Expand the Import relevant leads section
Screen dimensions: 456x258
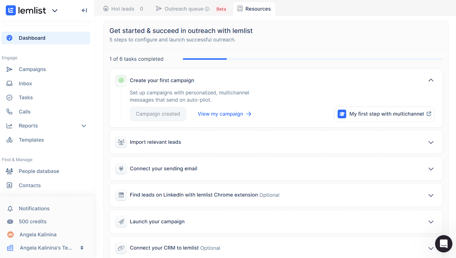431,142
